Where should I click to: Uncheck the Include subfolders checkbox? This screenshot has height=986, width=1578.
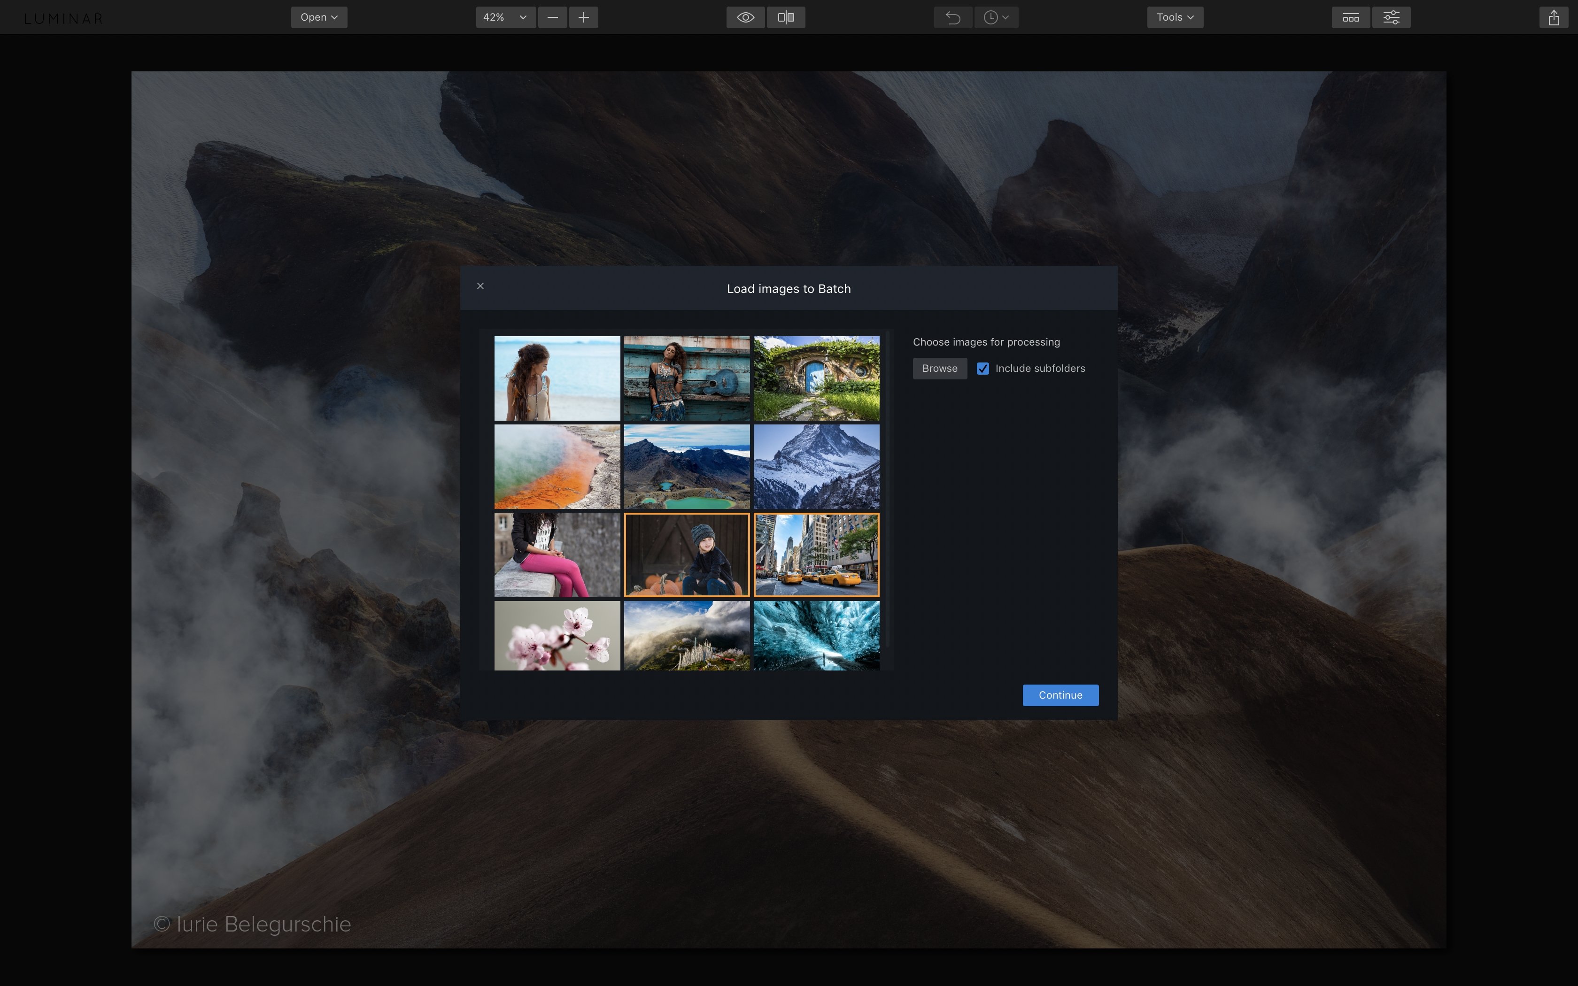[x=982, y=369]
